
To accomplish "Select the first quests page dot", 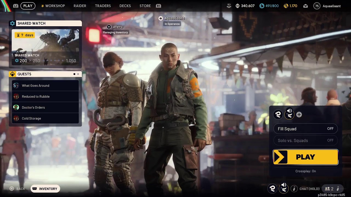I will point(74,74).
